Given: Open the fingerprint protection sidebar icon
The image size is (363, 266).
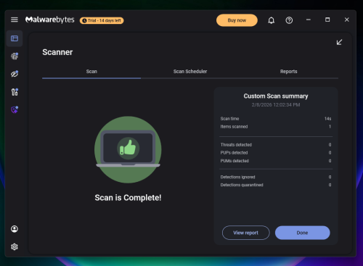Looking at the screenshot, I should 15,56.
